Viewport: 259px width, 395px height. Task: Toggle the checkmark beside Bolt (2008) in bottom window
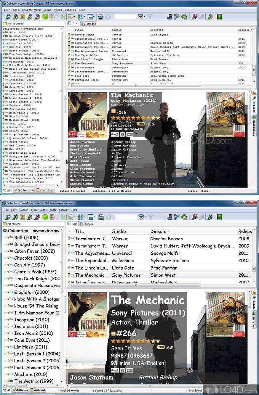pyautogui.click(x=10, y=238)
